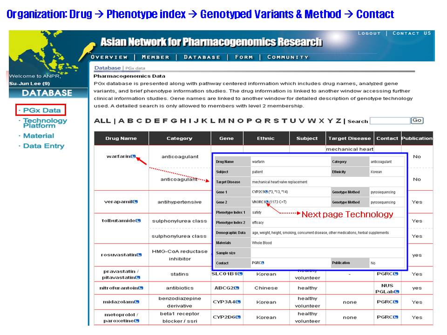The image size is (447, 335).
Task: Click the Database breadcrumb link
Action: [x=108, y=68]
